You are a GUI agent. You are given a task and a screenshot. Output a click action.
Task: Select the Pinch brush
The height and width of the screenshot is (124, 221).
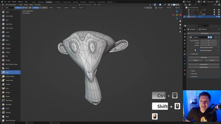(x=11, y=68)
